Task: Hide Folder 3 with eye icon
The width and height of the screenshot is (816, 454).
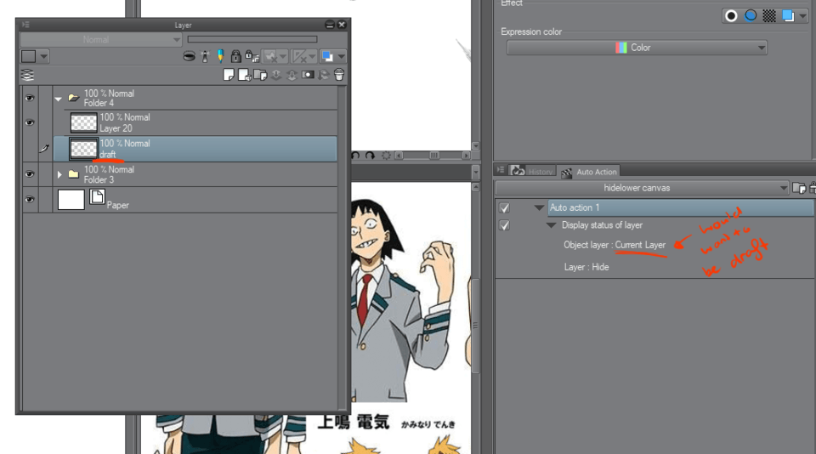Action: pyautogui.click(x=30, y=174)
